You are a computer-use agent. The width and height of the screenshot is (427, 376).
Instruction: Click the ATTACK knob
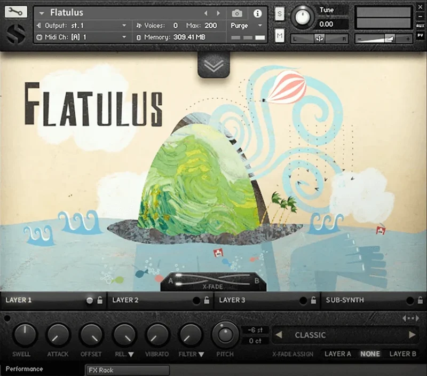coord(58,335)
